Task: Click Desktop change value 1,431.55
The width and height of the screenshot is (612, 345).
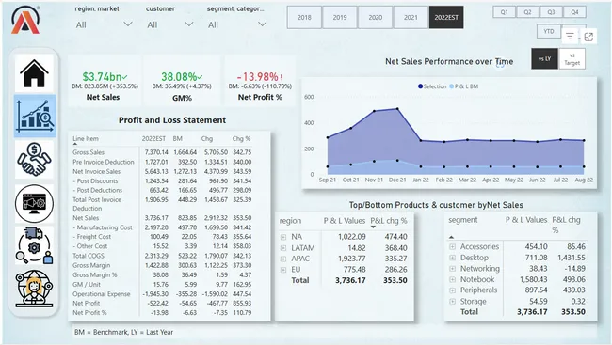Action: 571,258
